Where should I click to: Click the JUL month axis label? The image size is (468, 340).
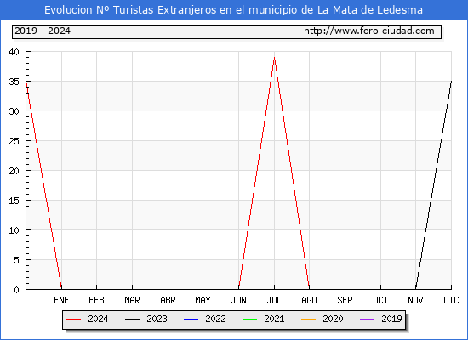pyautogui.click(x=274, y=300)
